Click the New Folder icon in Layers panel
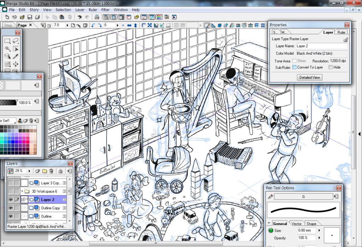The image size is (362, 247). click(x=45, y=171)
